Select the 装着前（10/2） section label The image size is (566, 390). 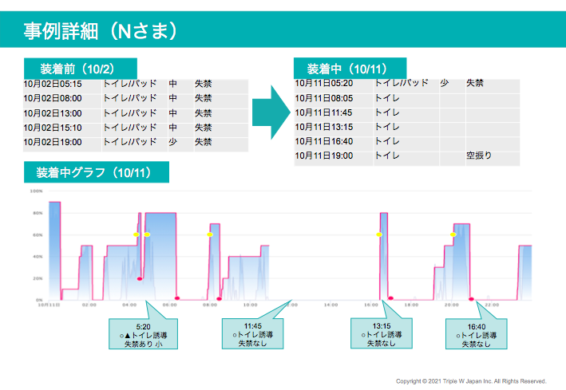tap(80, 68)
